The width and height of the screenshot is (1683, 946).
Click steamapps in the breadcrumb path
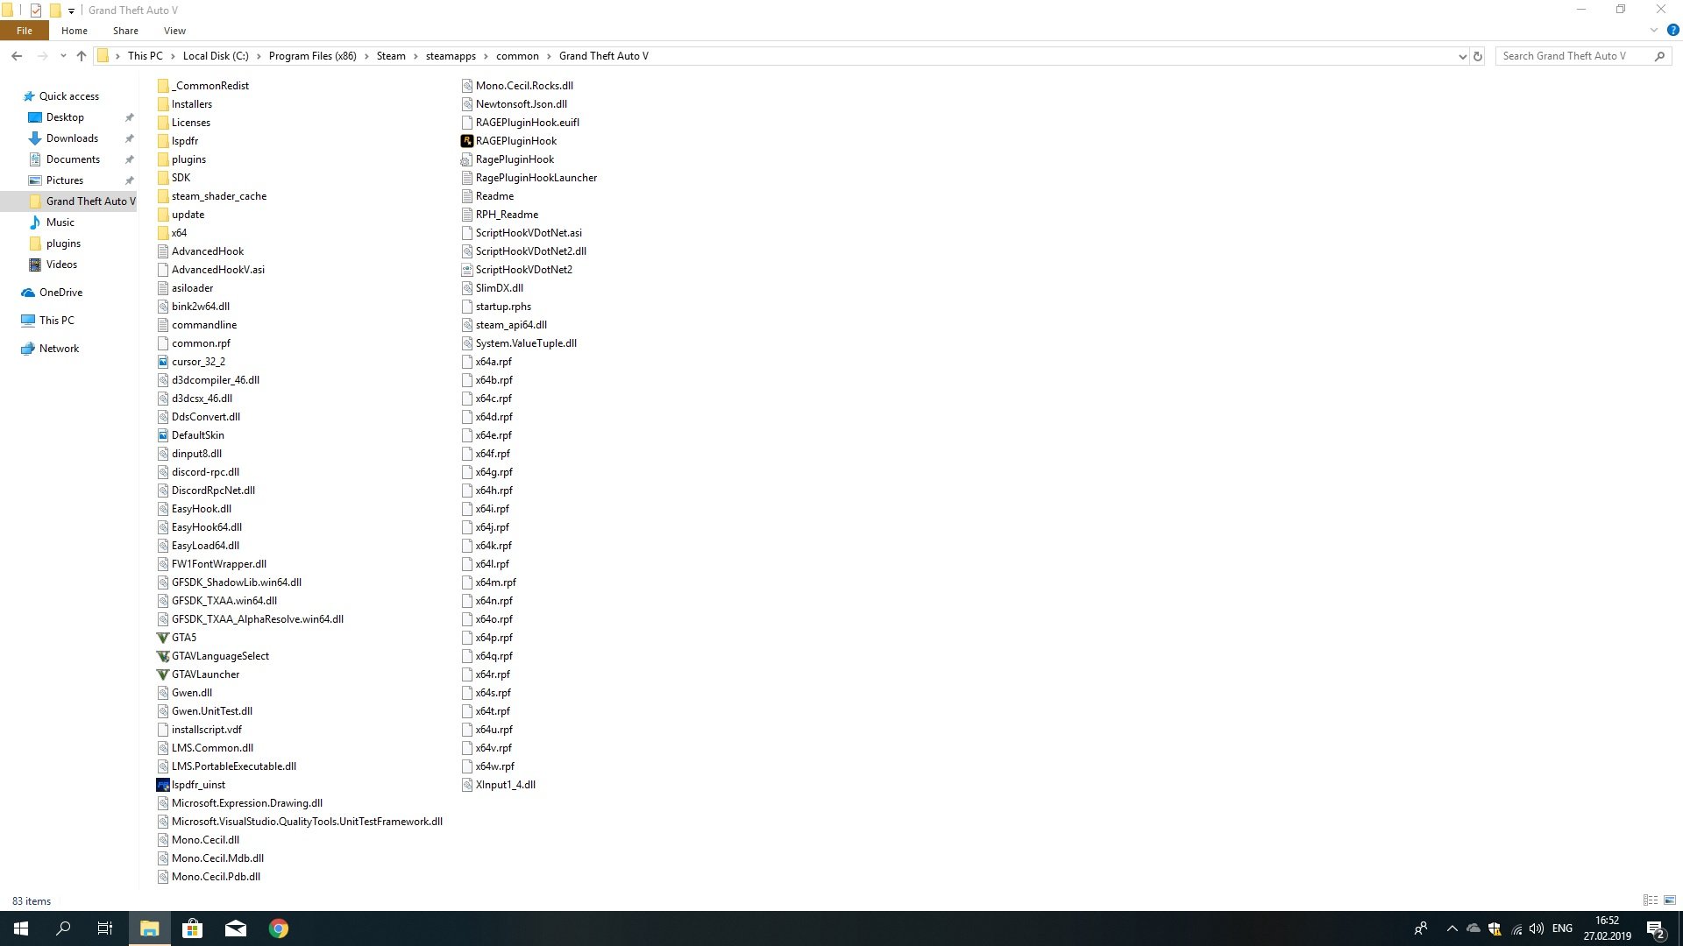pyautogui.click(x=451, y=56)
